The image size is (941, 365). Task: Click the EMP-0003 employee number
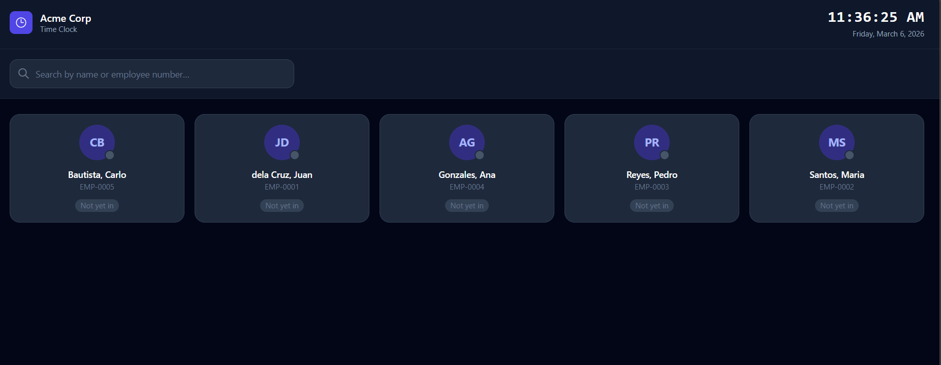(652, 187)
